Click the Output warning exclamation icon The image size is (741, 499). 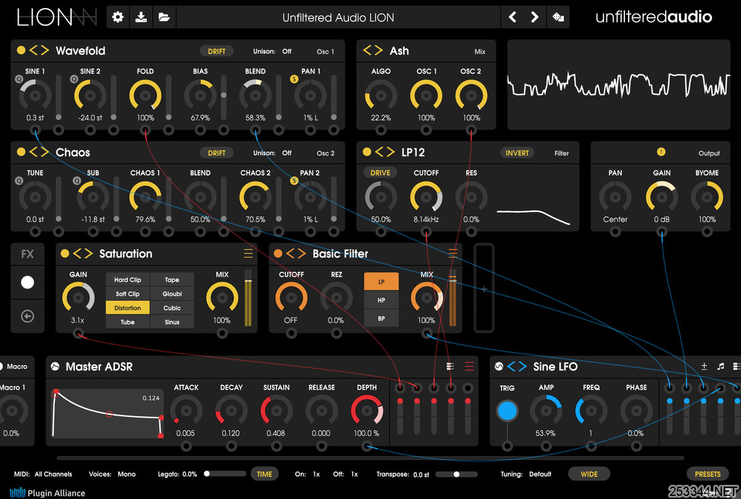coord(661,152)
